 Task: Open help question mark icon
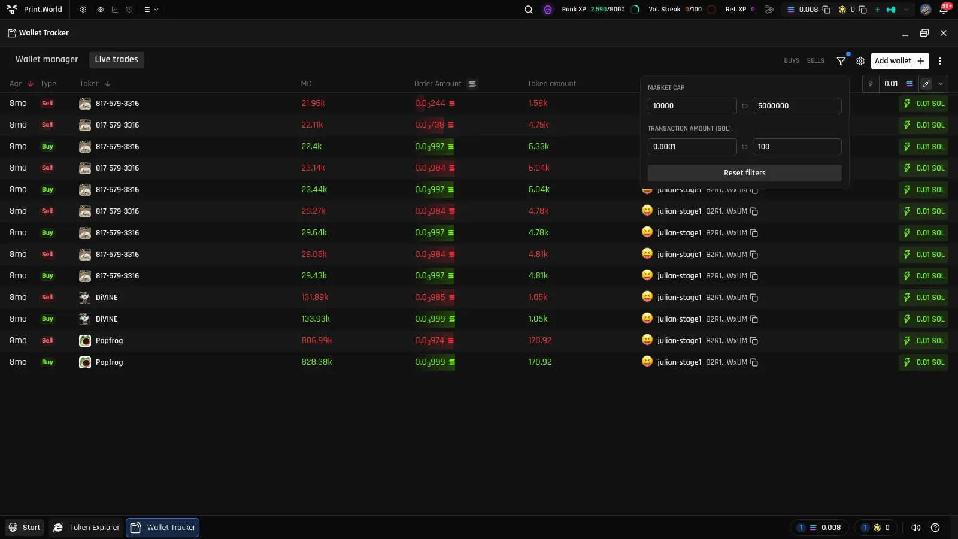coord(935,528)
